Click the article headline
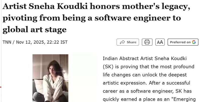Screen dimensions: 205x102 [x=96, y=19]
